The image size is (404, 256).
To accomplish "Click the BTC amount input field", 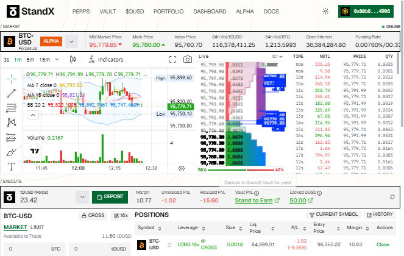I will [35, 249].
